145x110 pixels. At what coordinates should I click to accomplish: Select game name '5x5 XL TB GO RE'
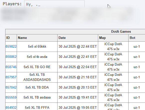tap(37, 67)
